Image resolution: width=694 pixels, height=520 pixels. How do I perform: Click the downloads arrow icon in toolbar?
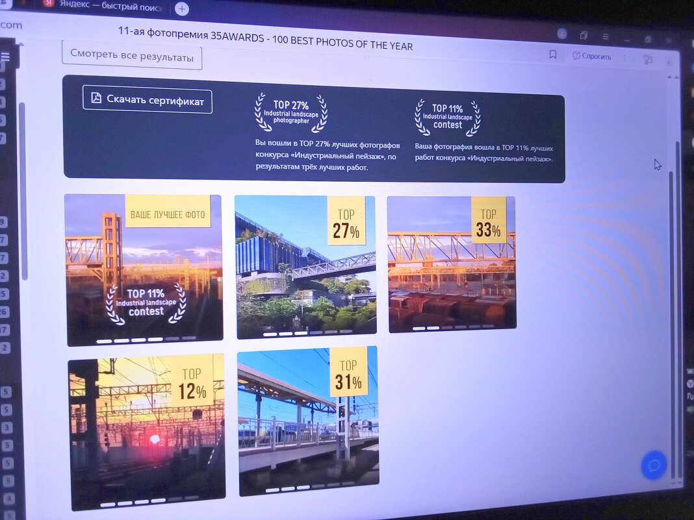(x=669, y=61)
